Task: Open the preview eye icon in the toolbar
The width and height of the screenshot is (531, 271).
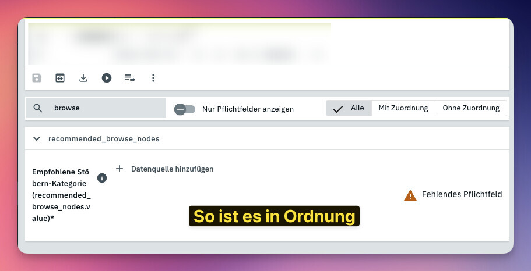Action: 59,78
